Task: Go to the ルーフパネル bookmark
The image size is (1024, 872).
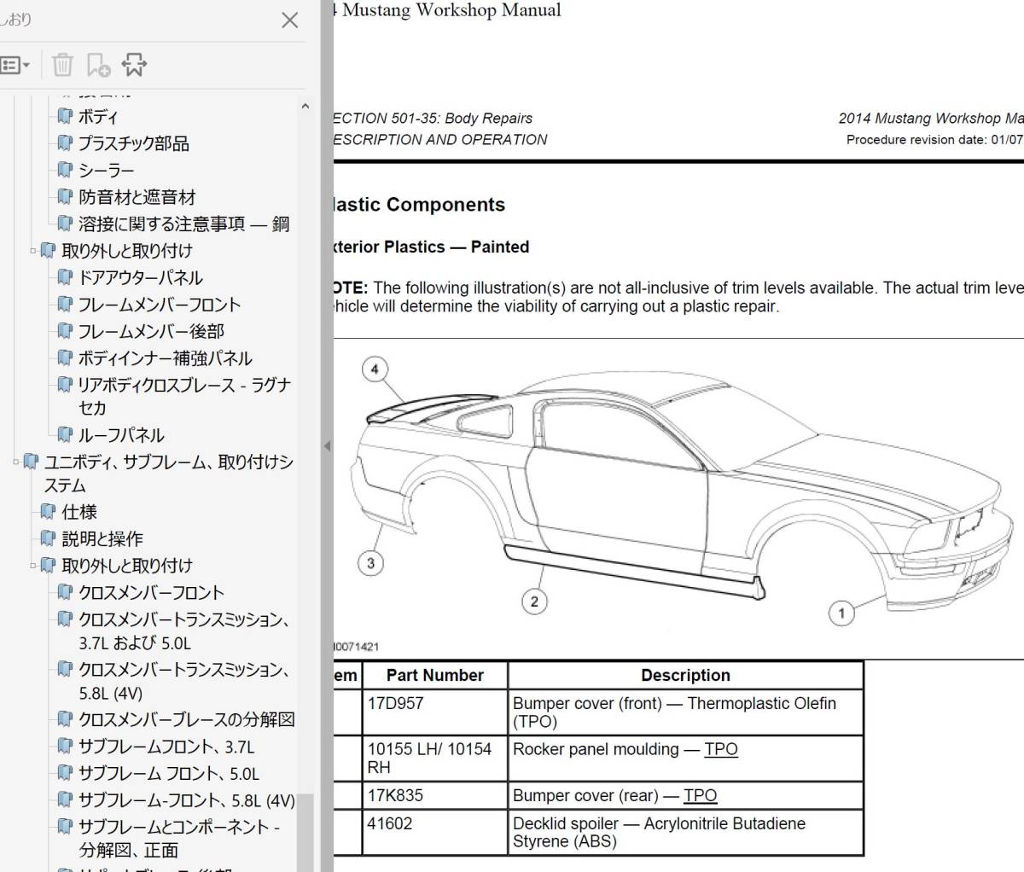Action: pyautogui.click(x=121, y=435)
